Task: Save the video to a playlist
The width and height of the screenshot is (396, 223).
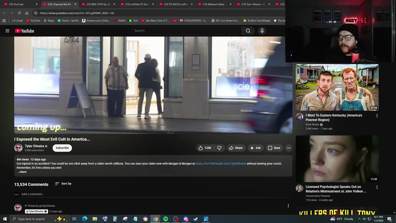Action: click(x=274, y=148)
